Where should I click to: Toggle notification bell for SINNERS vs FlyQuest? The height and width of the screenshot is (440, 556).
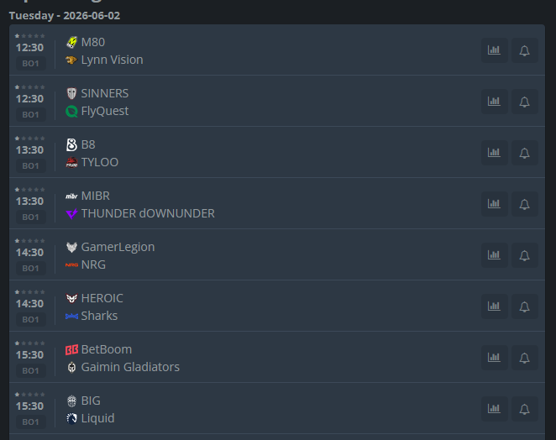(x=524, y=102)
